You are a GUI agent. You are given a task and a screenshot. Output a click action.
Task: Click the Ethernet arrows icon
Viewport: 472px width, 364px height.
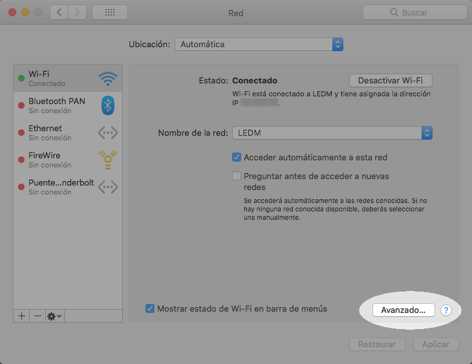pos(108,133)
